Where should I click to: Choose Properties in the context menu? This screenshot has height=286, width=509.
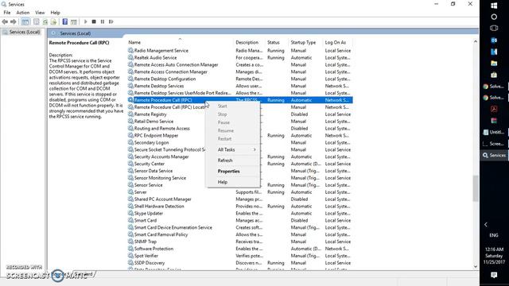click(229, 172)
